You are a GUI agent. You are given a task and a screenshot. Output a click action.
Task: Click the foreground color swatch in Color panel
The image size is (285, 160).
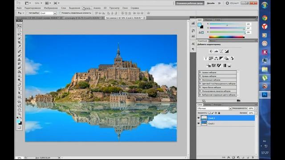[x=199, y=25]
